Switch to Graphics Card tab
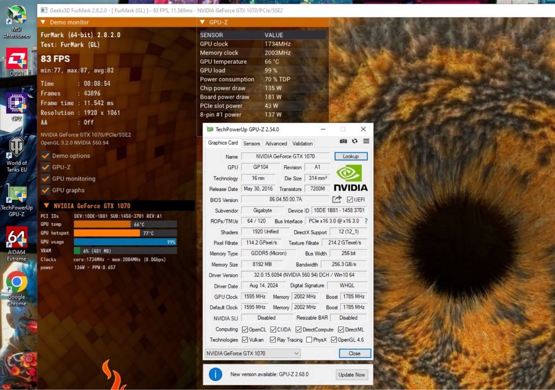Viewport: 555px width, 390px height. pos(223,143)
